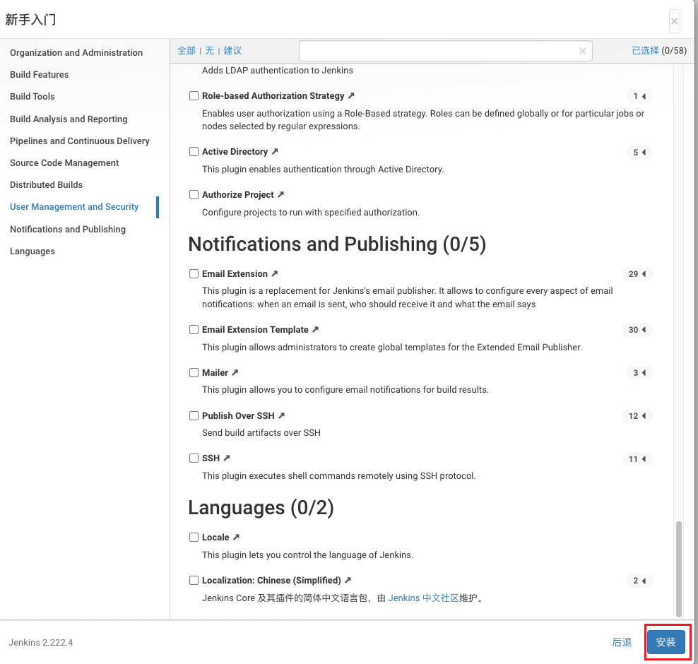Go to Notifications and Publishing category
Screen dimensions: 698x664
coord(68,229)
